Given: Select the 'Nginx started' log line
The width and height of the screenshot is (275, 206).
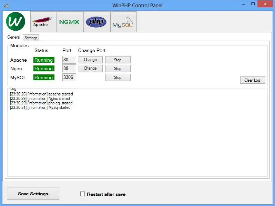Looking at the screenshot, I should tap(40, 99).
